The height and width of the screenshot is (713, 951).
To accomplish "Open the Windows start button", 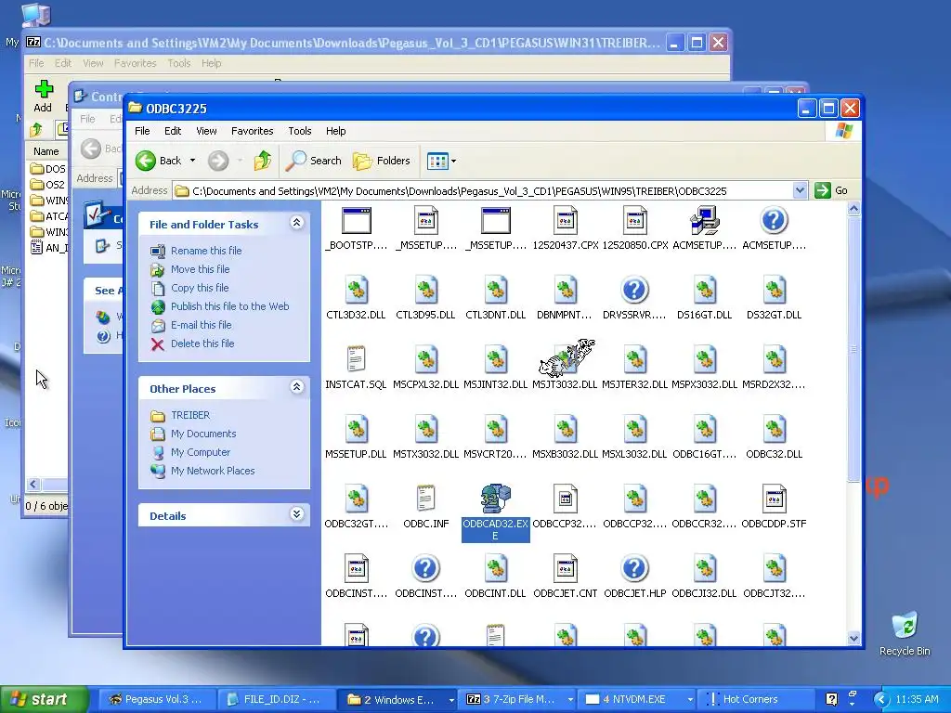I will (x=44, y=700).
